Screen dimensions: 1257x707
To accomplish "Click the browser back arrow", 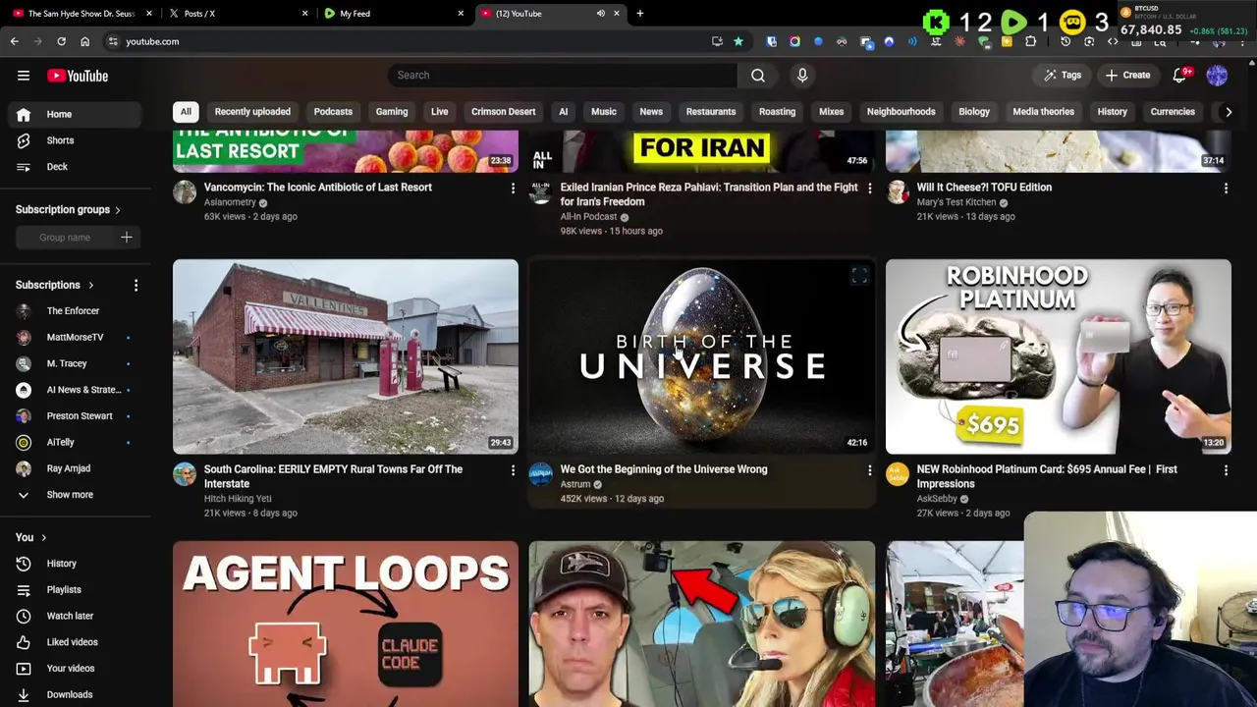I will 14,41.
